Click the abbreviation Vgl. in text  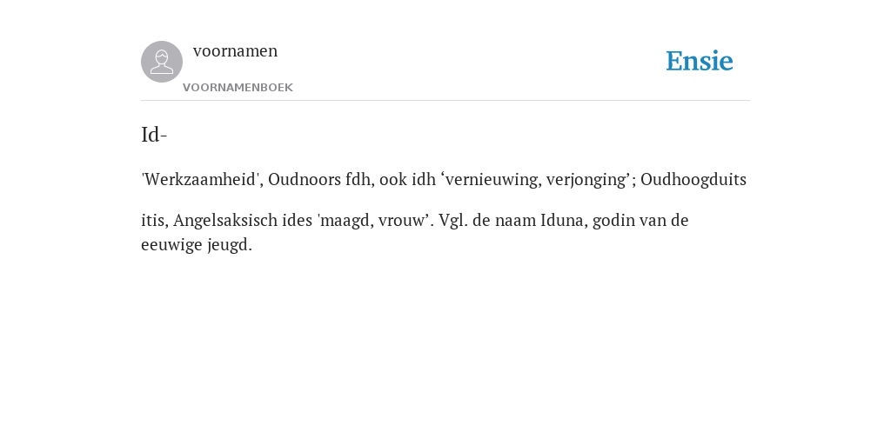tap(453, 220)
